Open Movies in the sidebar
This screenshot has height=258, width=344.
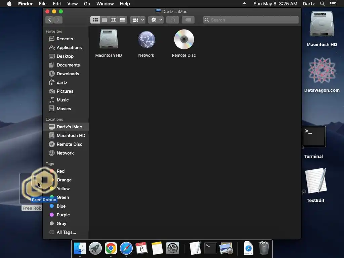[x=66, y=109]
